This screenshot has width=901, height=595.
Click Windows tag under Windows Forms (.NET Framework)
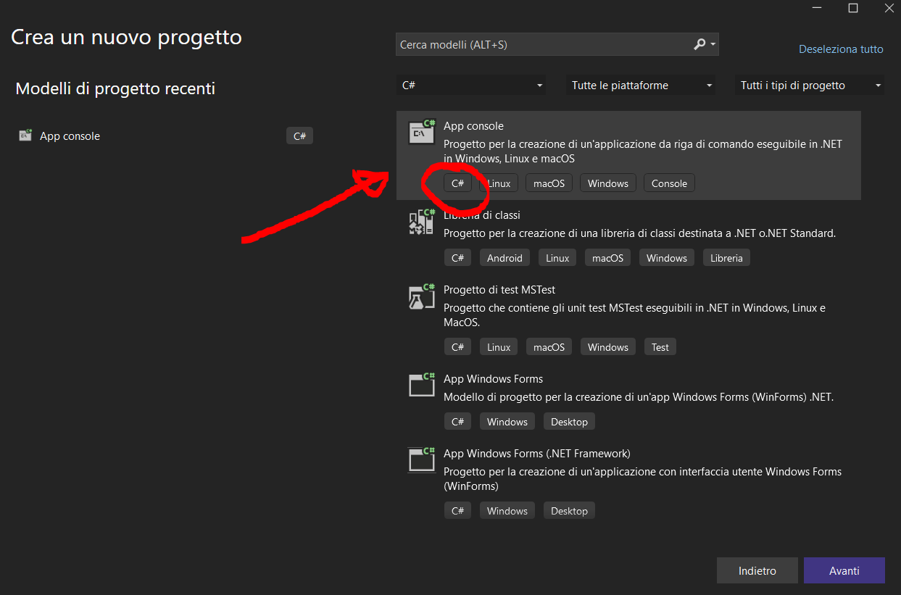pos(507,511)
